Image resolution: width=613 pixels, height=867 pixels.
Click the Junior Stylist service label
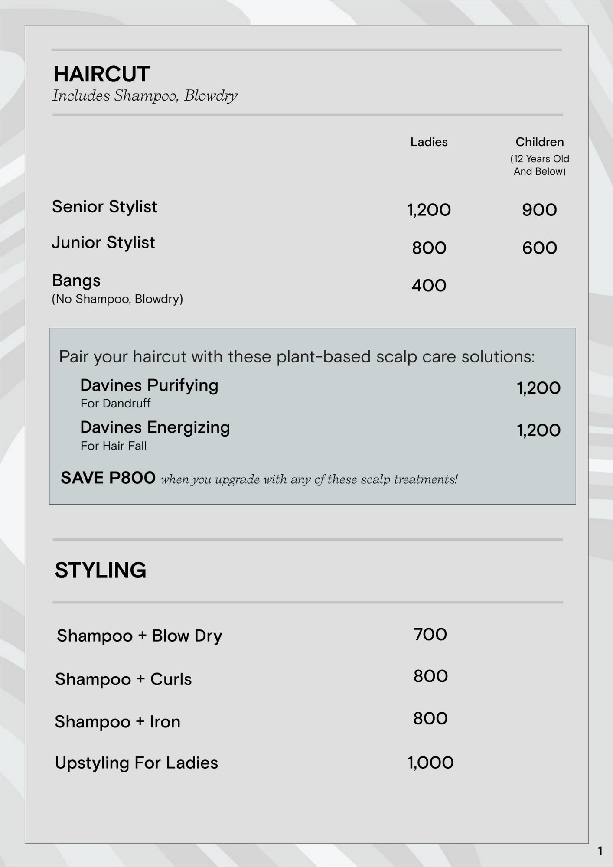click(x=103, y=243)
